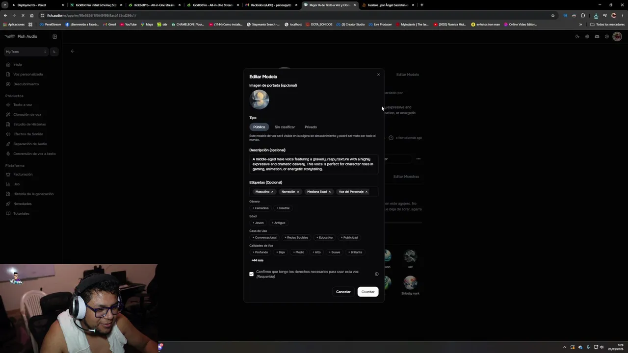This screenshot has width=628, height=353.
Task: Open the Fish Audio profile avatar
Action: click(x=617, y=36)
